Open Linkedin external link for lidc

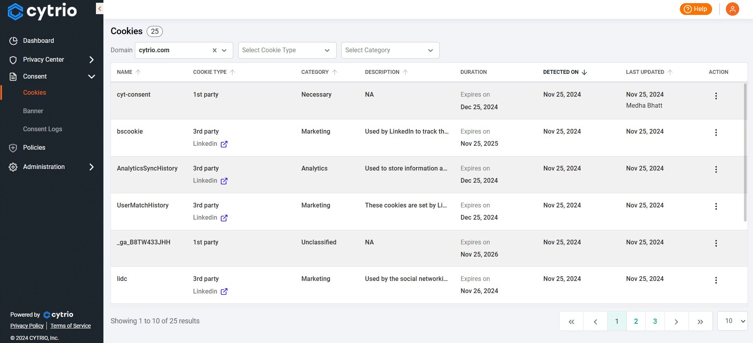click(x=224, y=292)
